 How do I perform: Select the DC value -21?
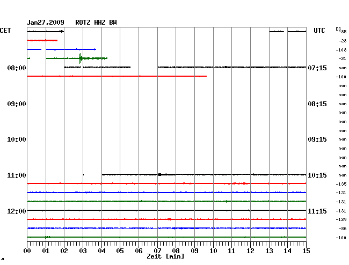pos(343,58)
